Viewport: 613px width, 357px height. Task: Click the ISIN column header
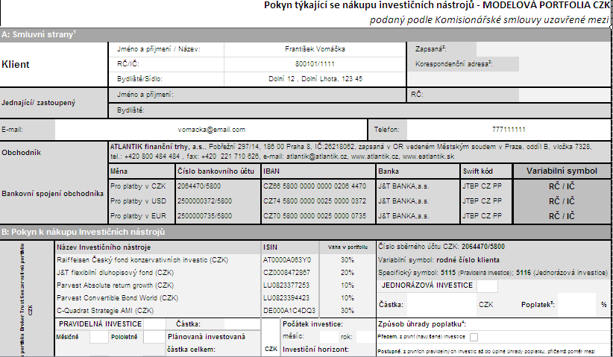(290, 247)
